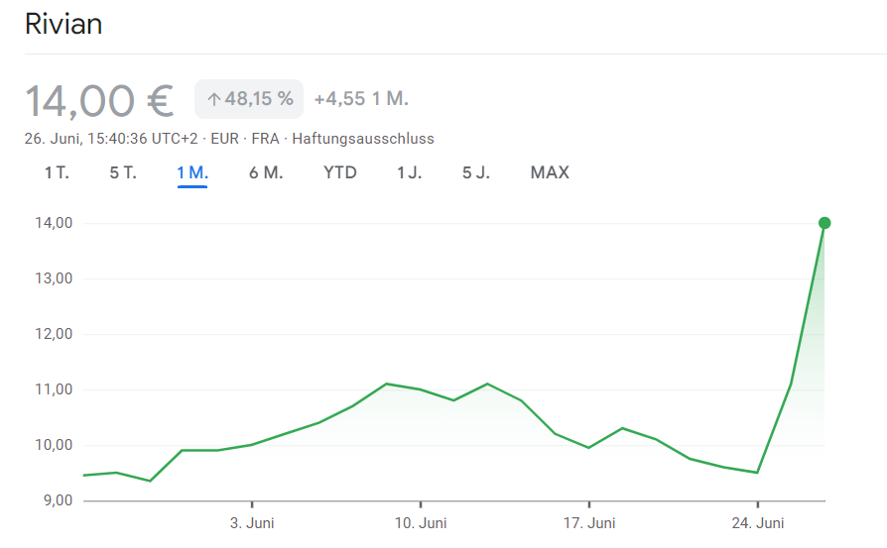The width and height of the screenshot is (887, 548).
Task: Click the 17. Juni axis label
Action: pyautogui.click(x=589, y=523)
